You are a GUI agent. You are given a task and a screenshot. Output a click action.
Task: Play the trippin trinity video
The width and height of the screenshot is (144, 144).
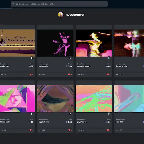coord(32,114)
